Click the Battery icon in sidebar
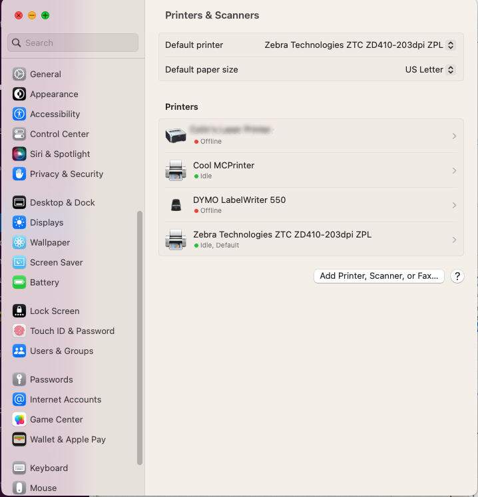The width and height of the screenshot is (478, 497). pyautogui.click(x=19, y=283)
